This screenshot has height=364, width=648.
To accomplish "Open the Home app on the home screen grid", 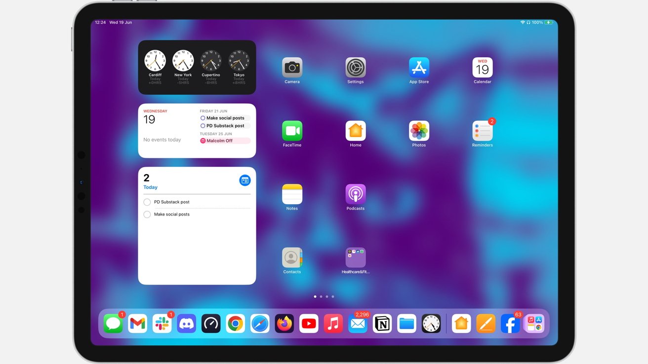I will 356,131.
